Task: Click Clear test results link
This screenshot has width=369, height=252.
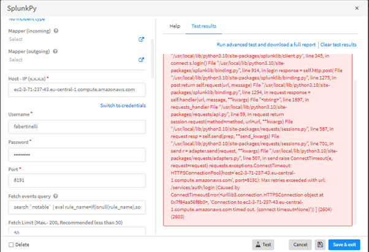Action: click(338, 45)
